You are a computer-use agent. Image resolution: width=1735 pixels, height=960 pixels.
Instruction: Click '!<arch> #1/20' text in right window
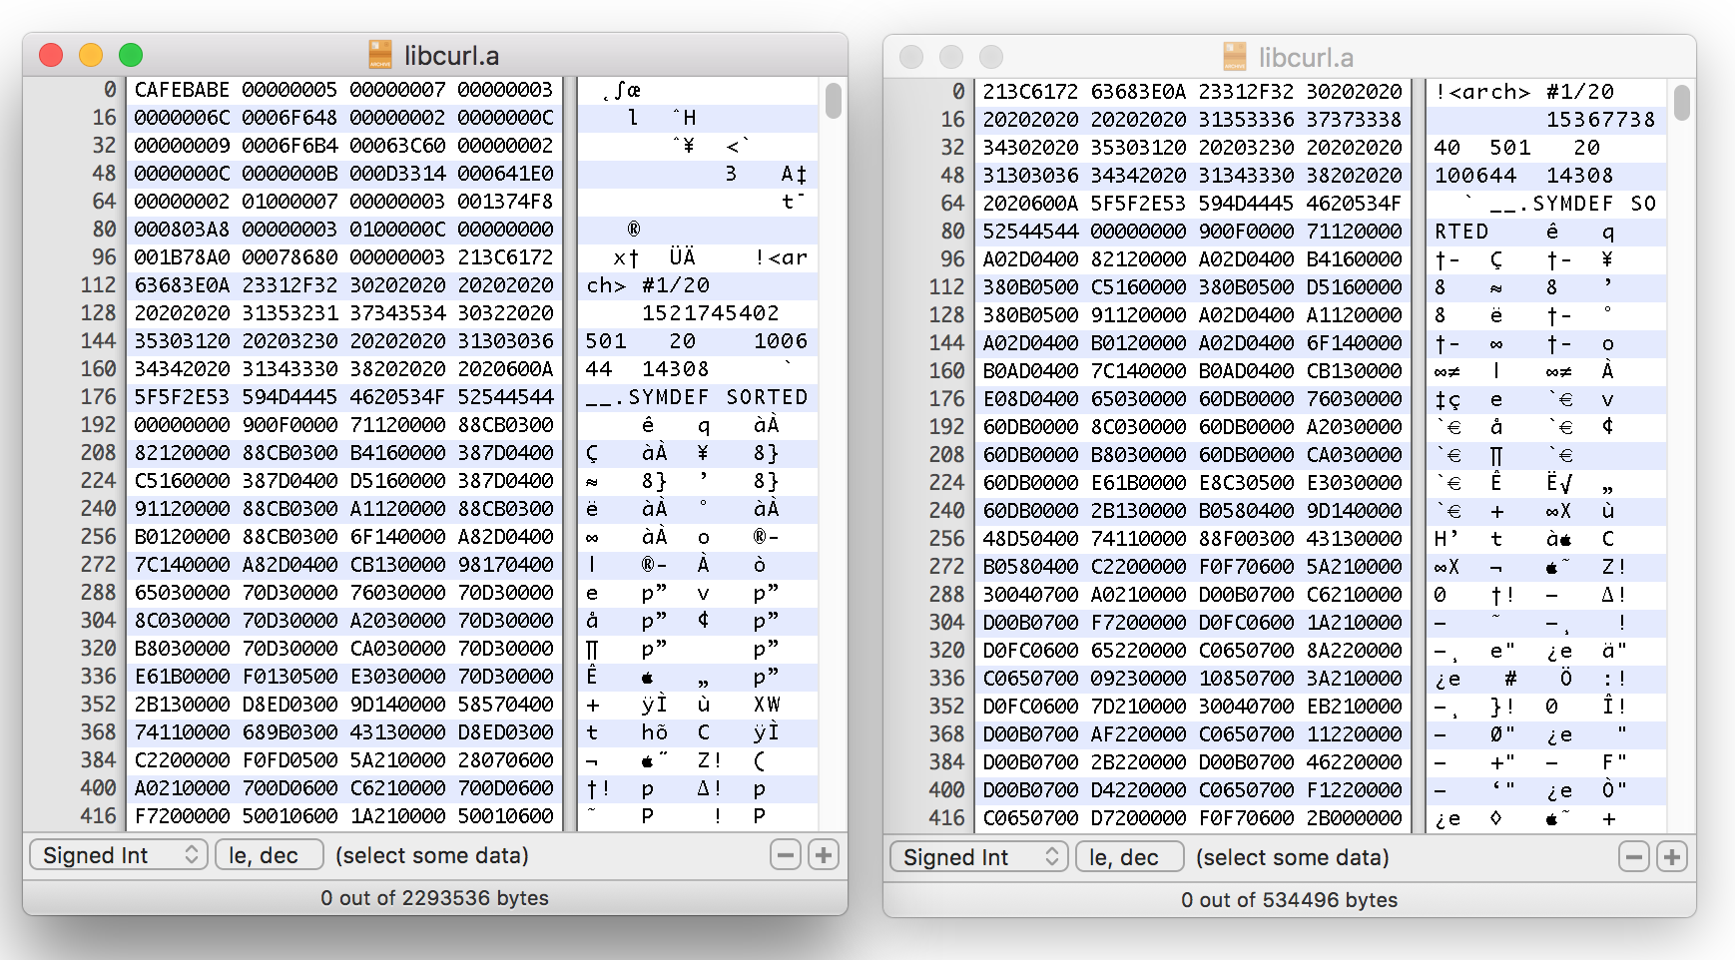pyautogui.click(x=1523, y=92)
